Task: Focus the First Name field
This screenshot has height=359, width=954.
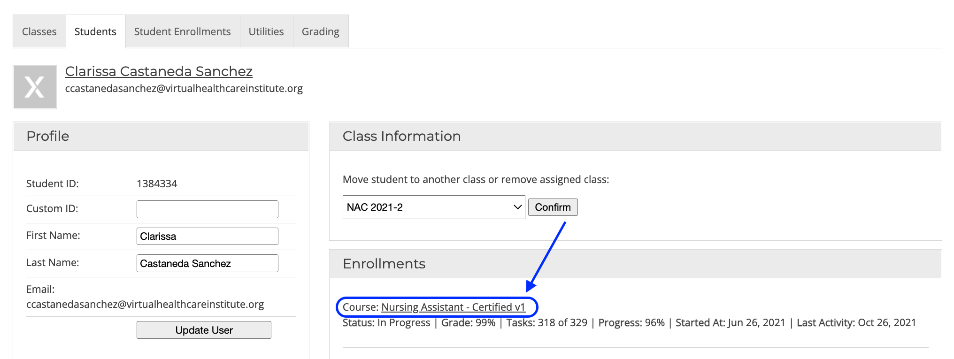Action: (x=208, y=236)
